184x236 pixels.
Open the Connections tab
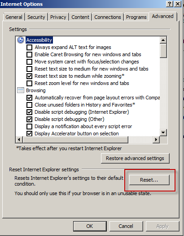click(x=108, y=17)
